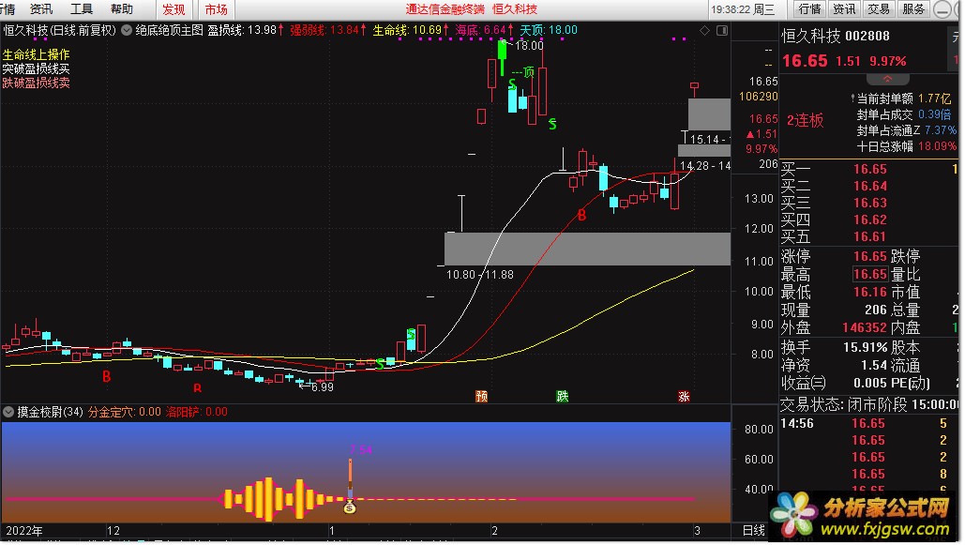The image size is (965, 545).
Task: Click the money bag icon in the indicator panel
Action: pyautogui.click(x=350, y=507)
